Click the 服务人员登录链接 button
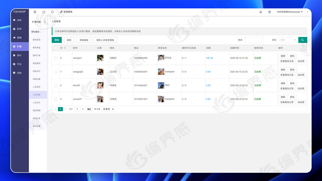 (105, 40)
